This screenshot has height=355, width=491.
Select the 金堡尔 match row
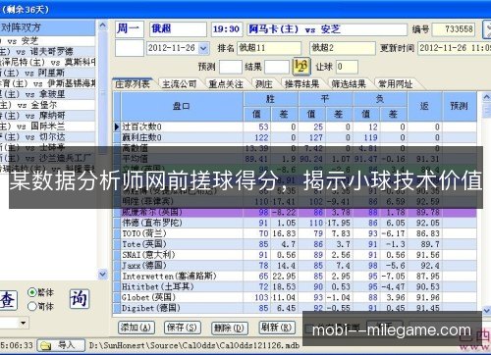coord(47,105)
